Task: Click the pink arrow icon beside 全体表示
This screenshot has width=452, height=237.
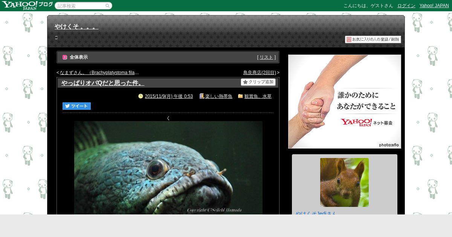Action: [x=65, y=57]
